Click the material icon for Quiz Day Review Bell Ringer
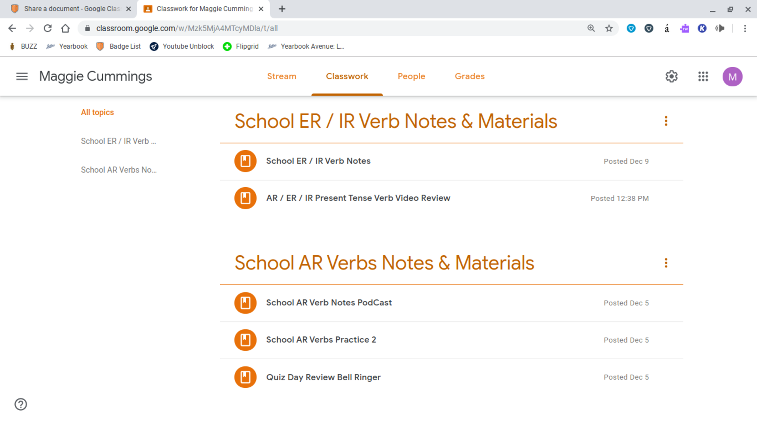Viewport: 757px width, 425px height. 245,377
